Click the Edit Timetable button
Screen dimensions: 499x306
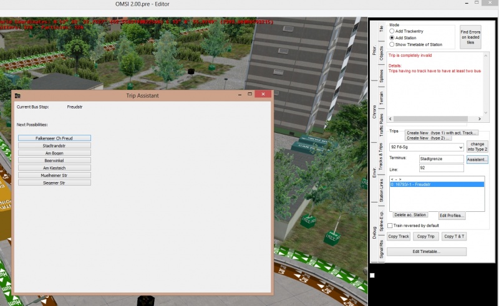[x=426, y=252]
